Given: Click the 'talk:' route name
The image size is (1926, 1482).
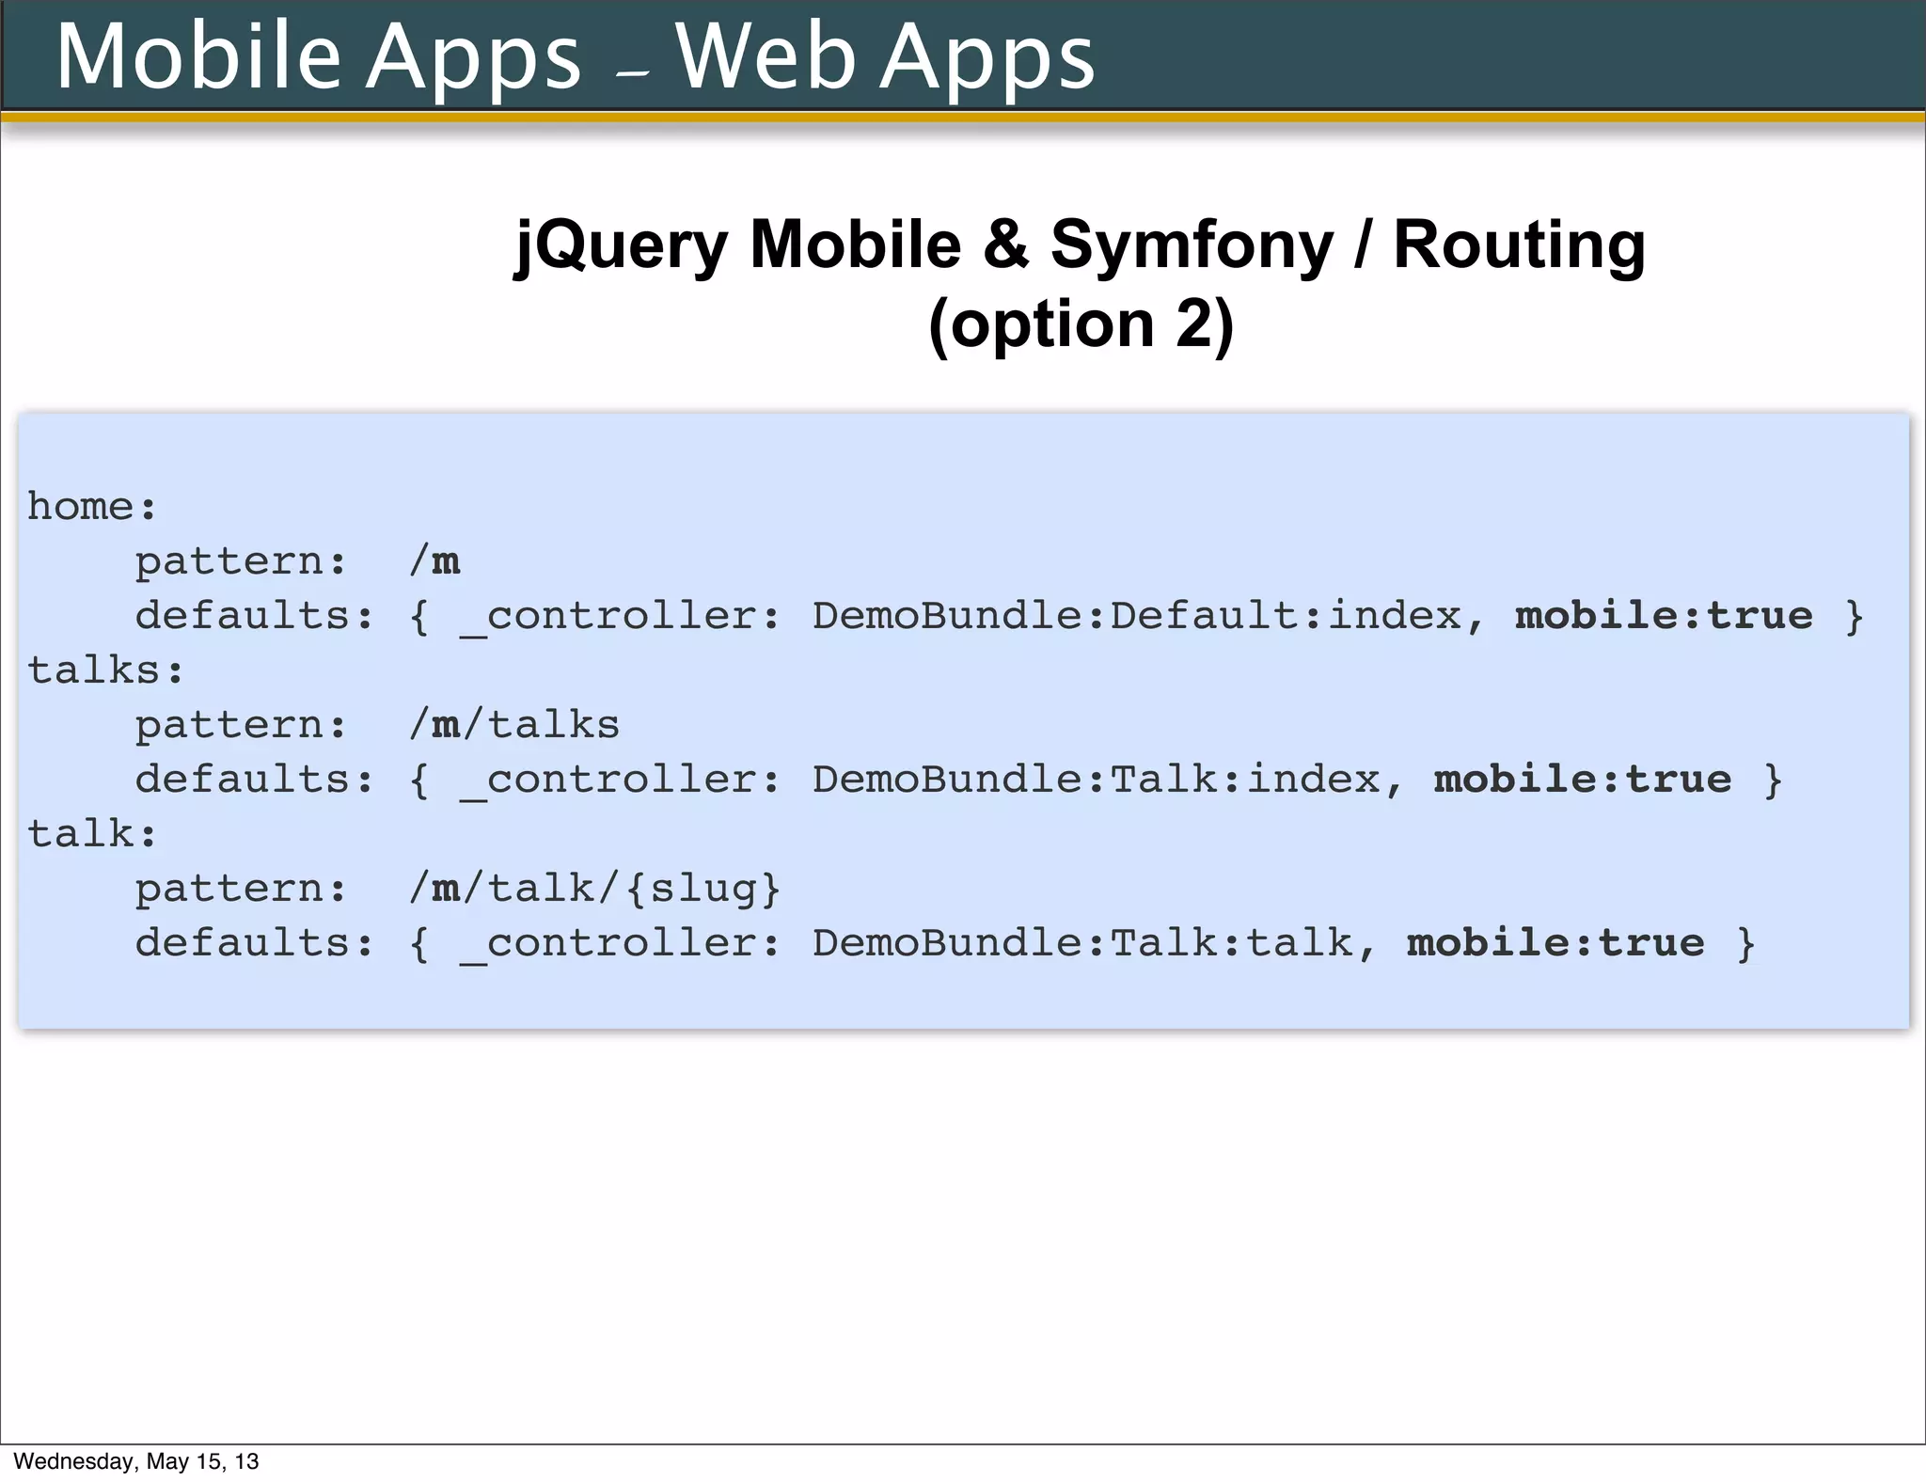Looking at the screenshot, I should click(x=91, y=834).
